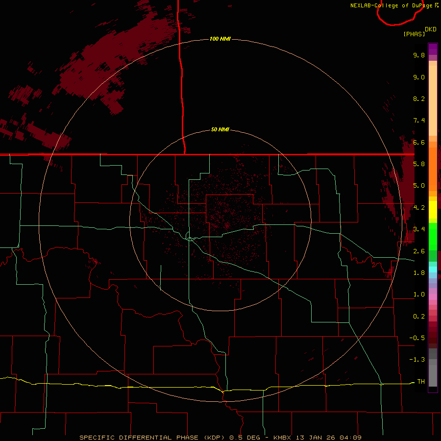Click the -0.5 color scale value
This screenshot has height=441, width=441.
pyautogui.click(x=417, y=338)
